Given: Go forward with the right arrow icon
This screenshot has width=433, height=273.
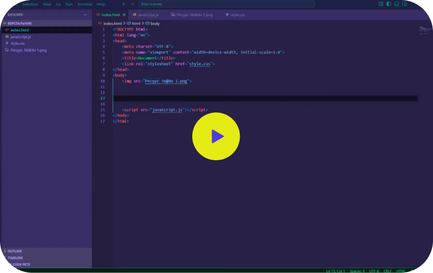Looking at the screenshot, I should [132, 4].
